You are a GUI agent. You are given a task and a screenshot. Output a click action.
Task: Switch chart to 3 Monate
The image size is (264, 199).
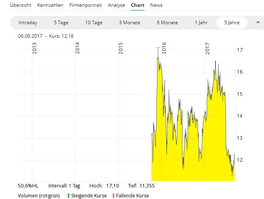(x=129, y=23)
